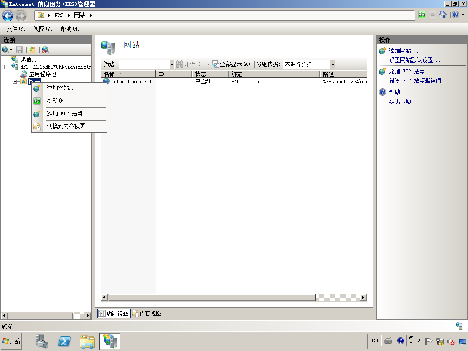Open the 视图(V) menu
This screenshot has width=468, height=351.
pos(43,29)
